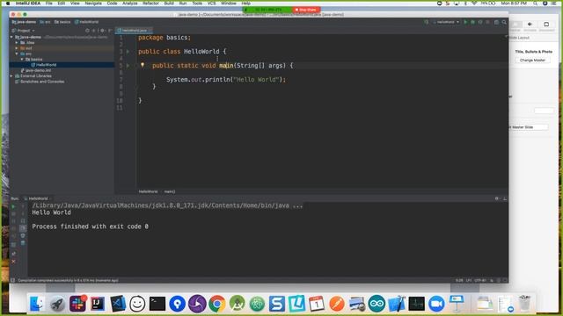Open the File menu
The height and width of the screenshot is (316, 563).
(49, 3)
